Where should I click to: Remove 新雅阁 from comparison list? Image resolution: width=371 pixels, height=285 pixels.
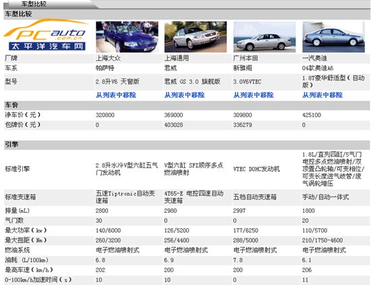[x=254, y=95]
